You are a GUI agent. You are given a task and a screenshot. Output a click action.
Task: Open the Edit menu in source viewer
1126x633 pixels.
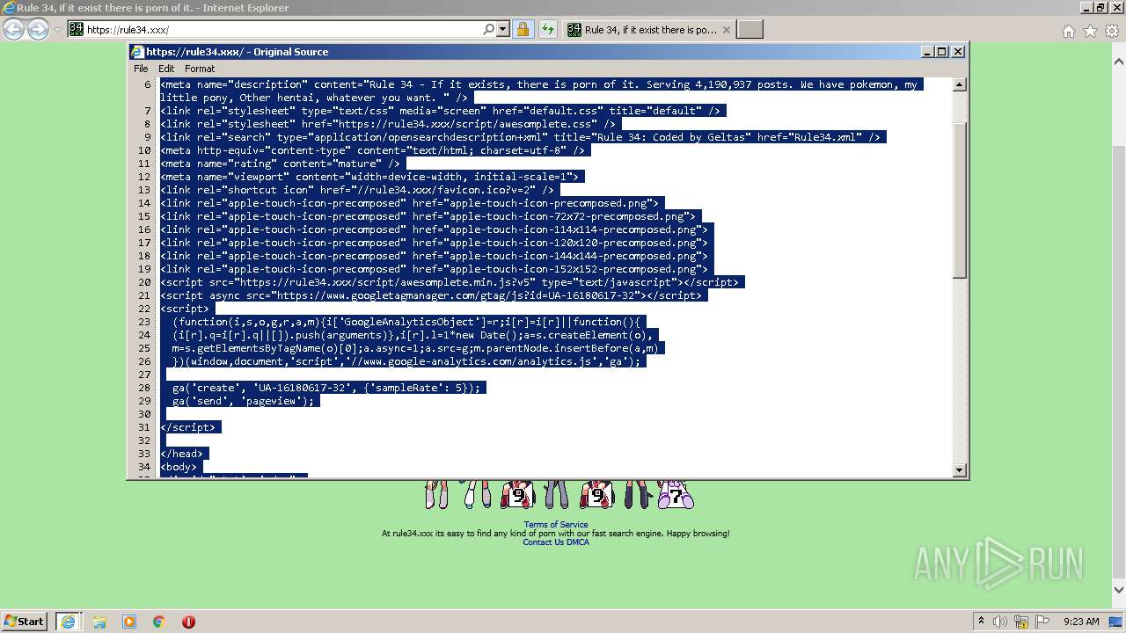[166, 69]
